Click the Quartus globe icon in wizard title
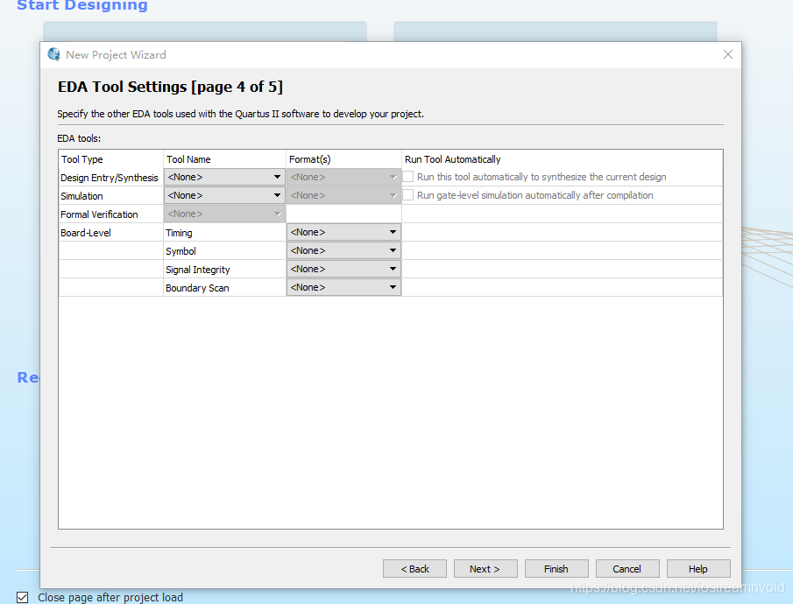The width and height of the screenshot is (793, 604). coord(53,54)
